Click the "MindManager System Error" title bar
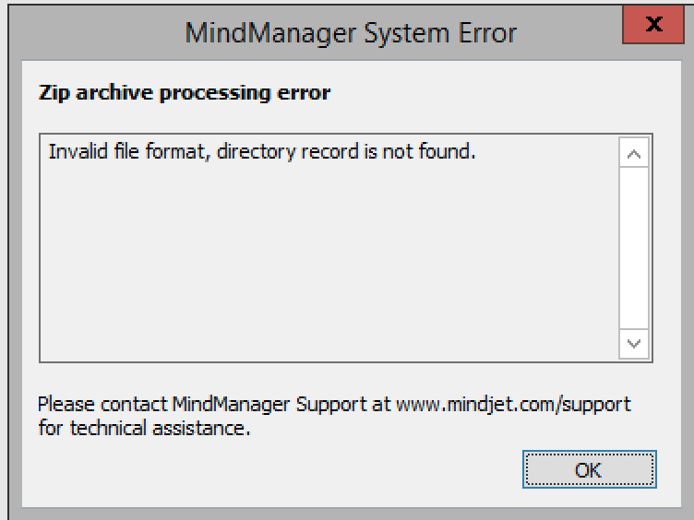 coord(351,34)
